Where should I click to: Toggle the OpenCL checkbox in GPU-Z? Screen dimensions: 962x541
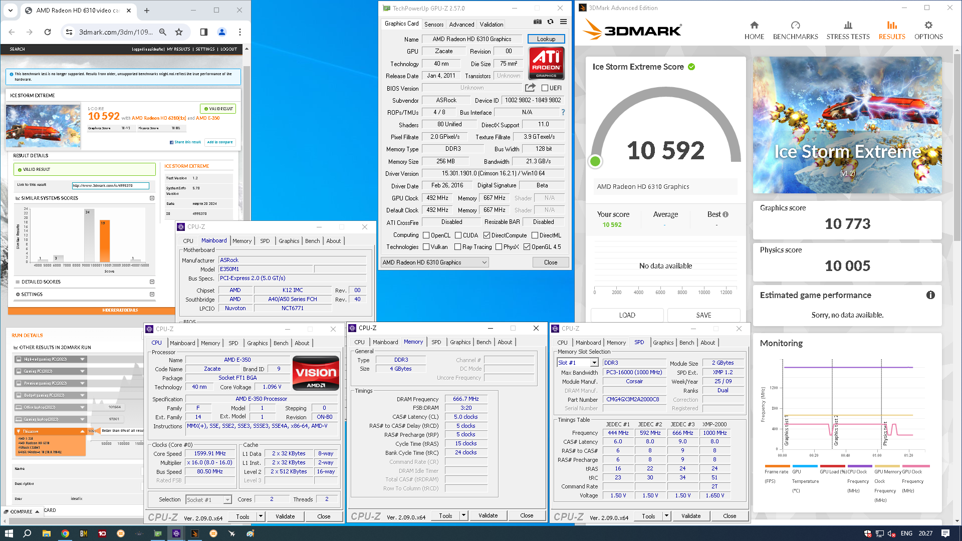click(x=426, y=235)
